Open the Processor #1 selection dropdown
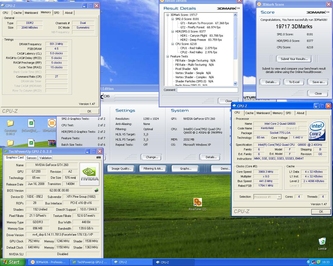 tap(279, 197)
